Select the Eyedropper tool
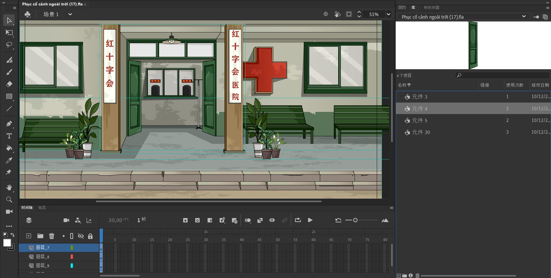 (9, 160)
